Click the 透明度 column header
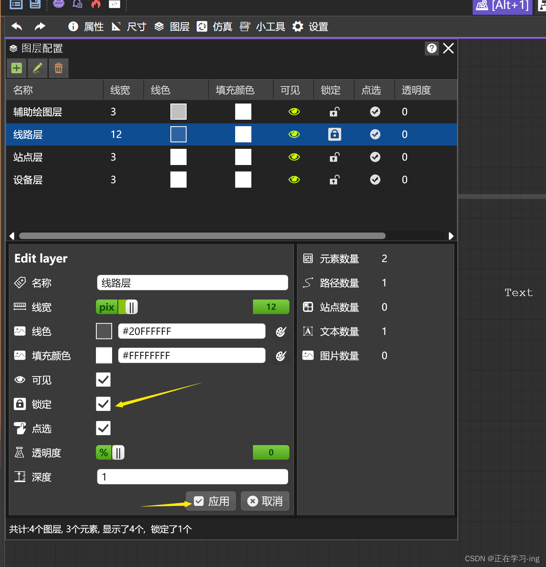The width and height of the screenshot is (546, 567). (426, 90)
